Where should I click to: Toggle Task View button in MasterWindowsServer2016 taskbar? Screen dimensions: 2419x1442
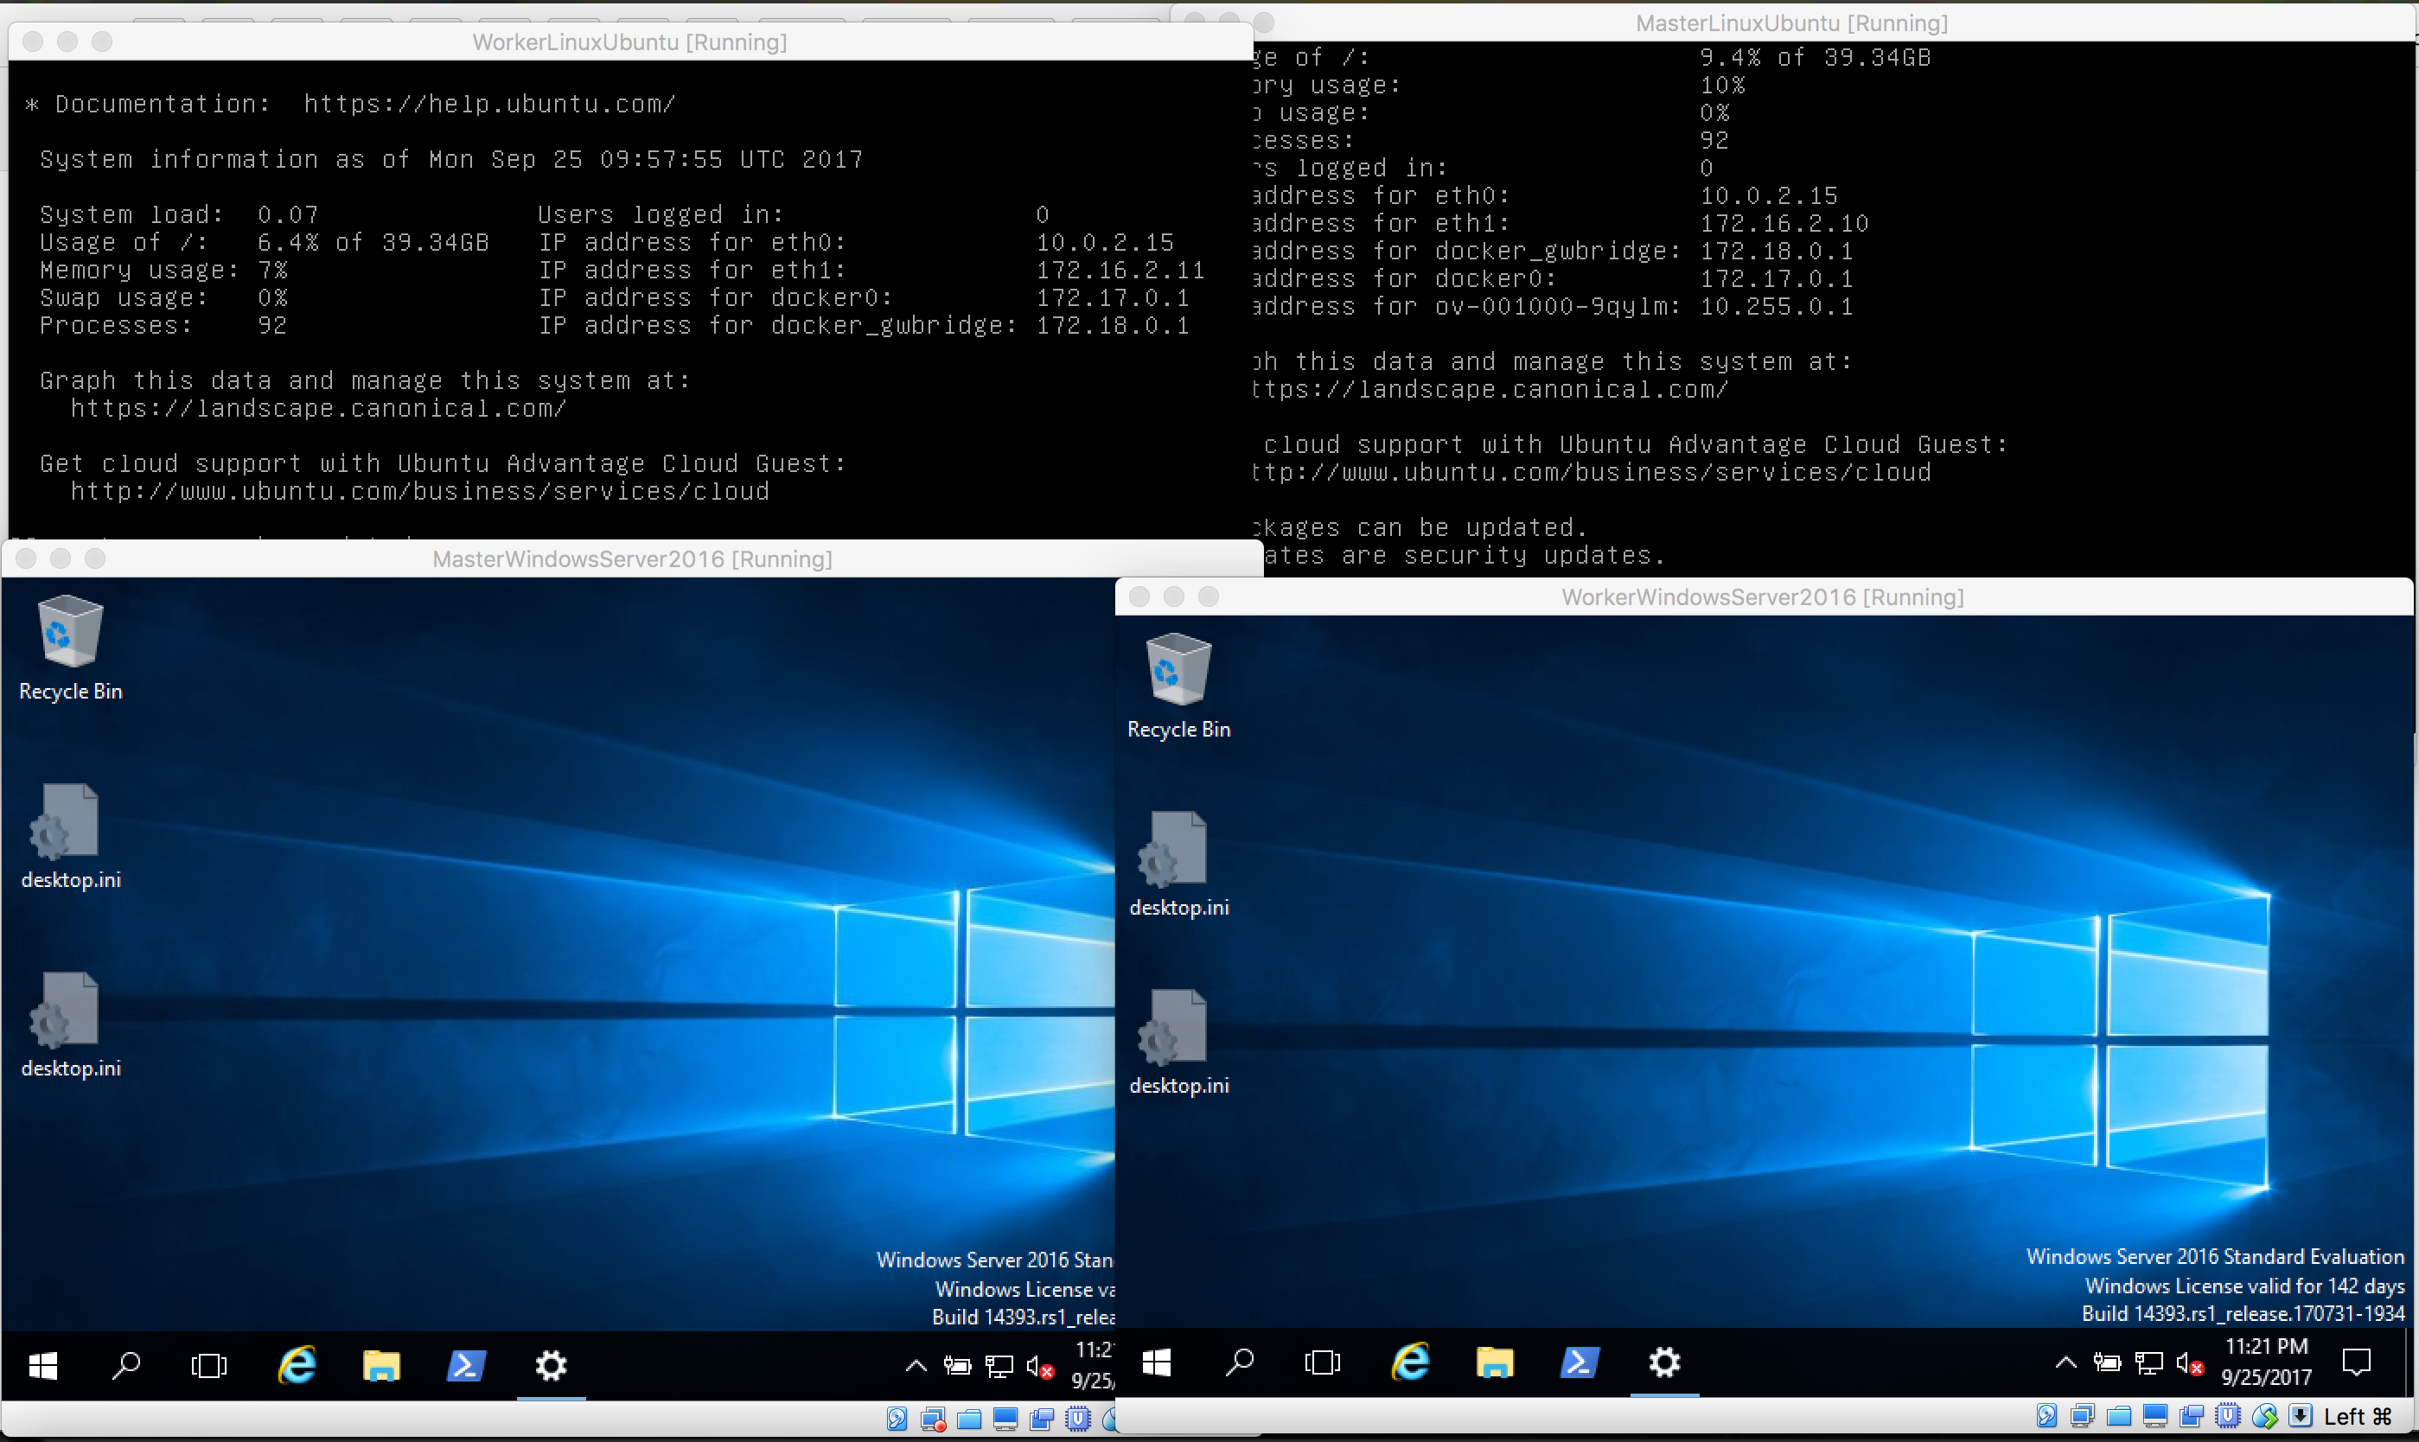(209, 1365)
